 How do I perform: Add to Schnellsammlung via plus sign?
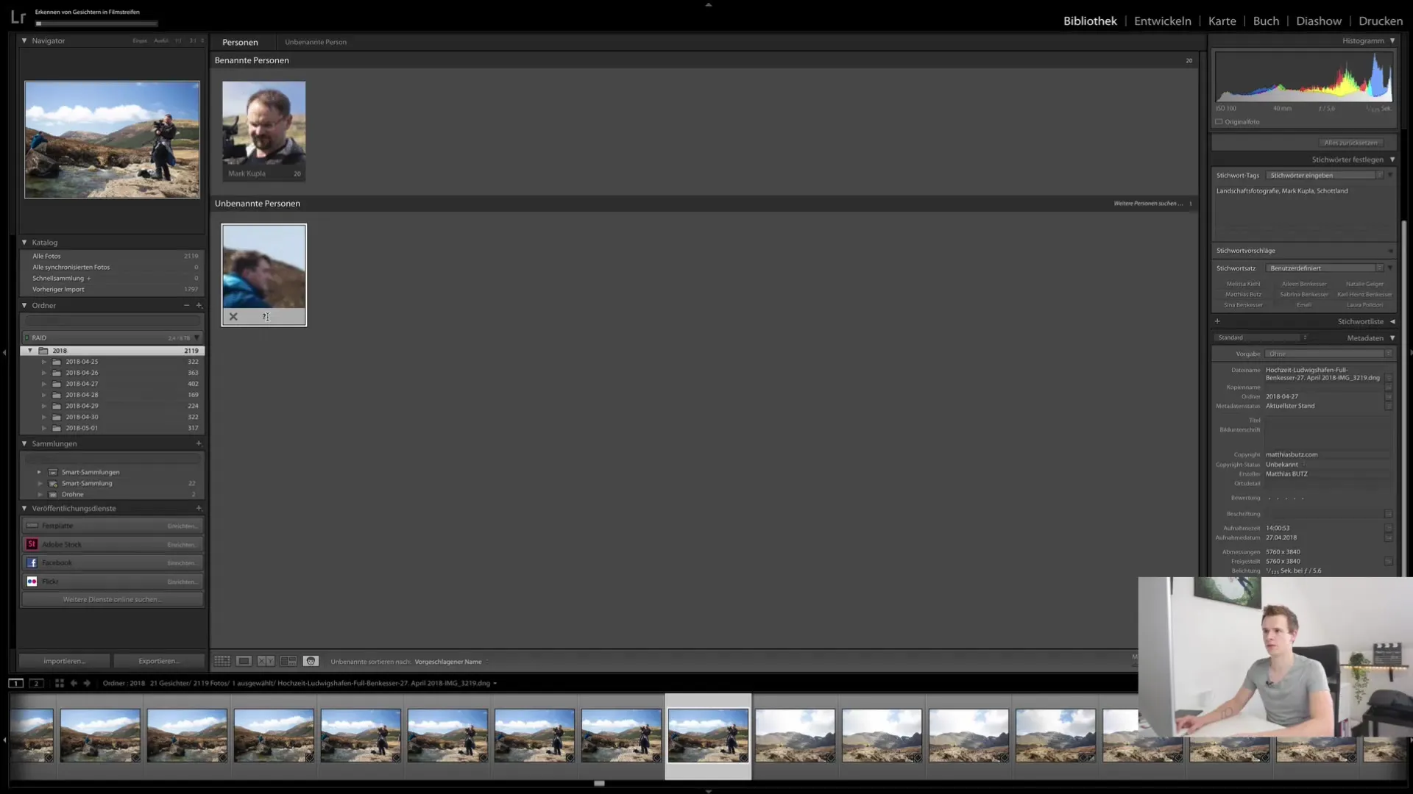(89, 279)
